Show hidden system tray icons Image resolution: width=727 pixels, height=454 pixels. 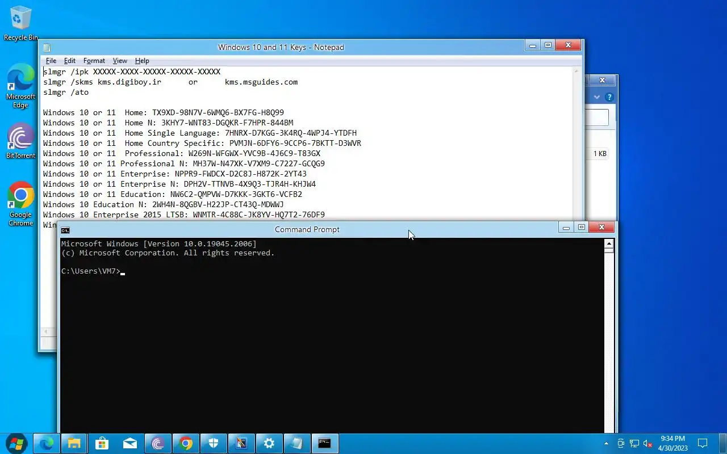pyautogui.click(x=606, y=443)
